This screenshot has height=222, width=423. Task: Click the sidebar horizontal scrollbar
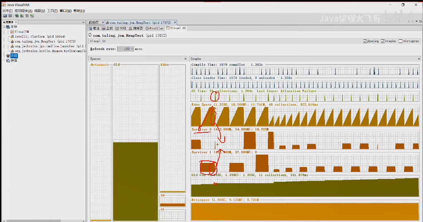pos(34,221)
